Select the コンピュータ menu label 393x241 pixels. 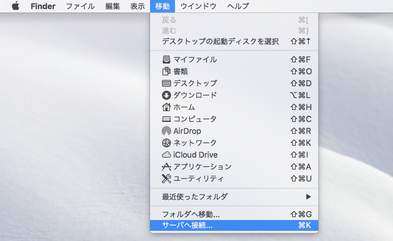(x=195, y=119)
